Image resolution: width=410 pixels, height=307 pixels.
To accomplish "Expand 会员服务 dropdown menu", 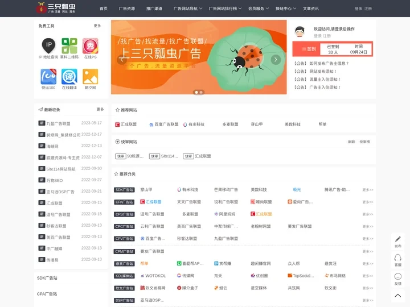I will (259, 9).
